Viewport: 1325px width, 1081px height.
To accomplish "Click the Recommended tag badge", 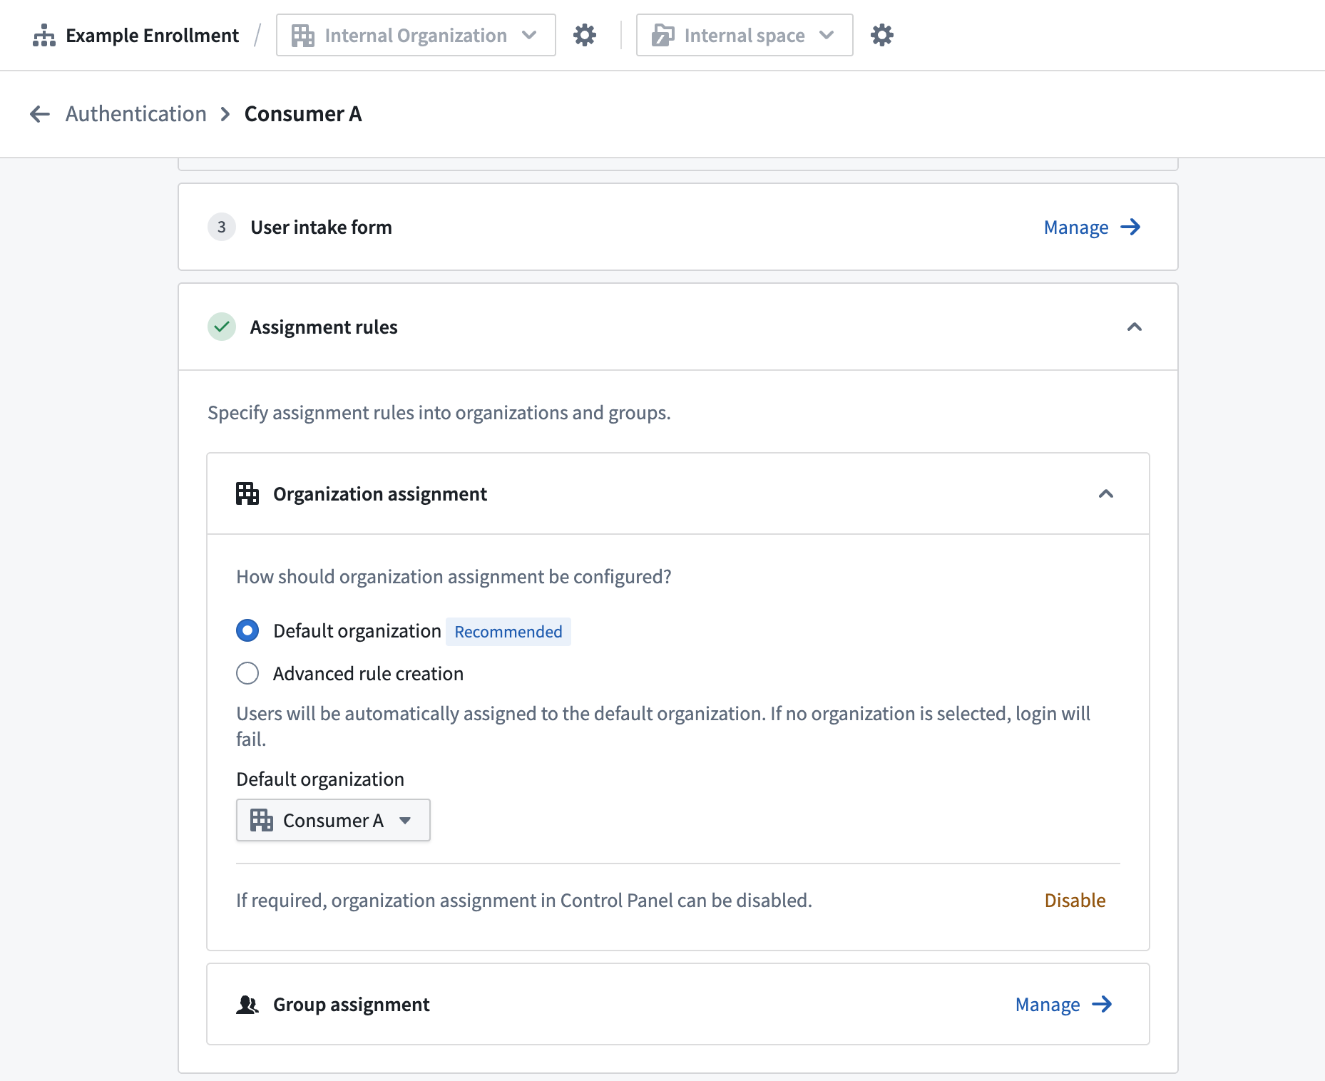I will (x=508, y=632).
